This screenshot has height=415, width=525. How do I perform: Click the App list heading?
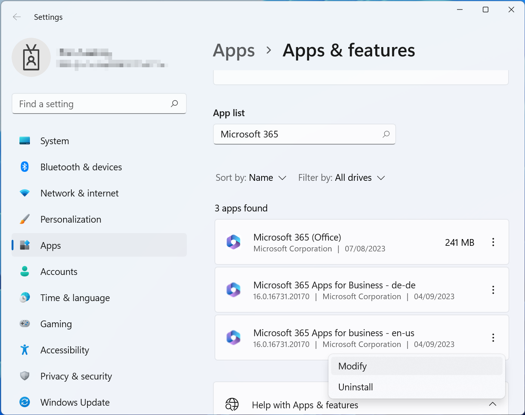click(229, 113)
